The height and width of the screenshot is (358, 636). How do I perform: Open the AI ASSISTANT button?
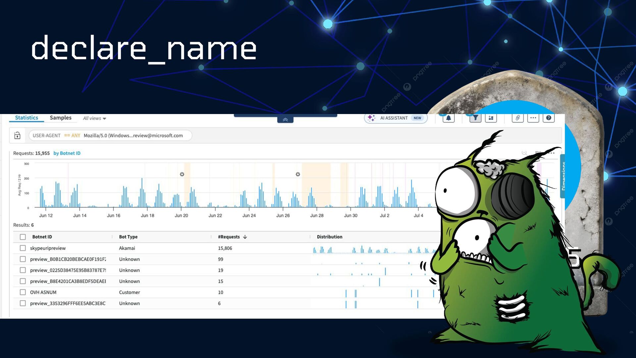396,118
